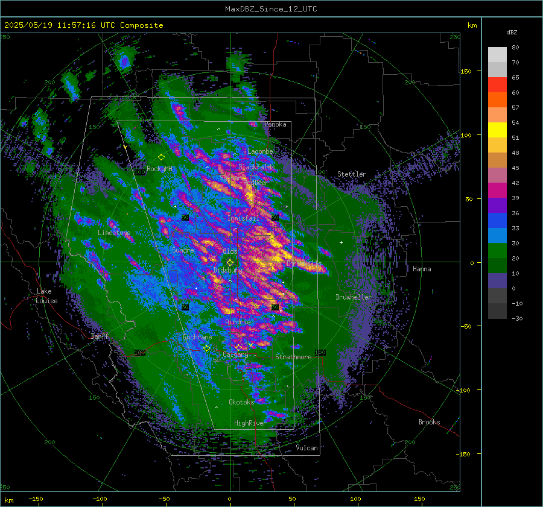Click the RedDeer city label
Image resolution: width=543 pixels, height=507 pixels.
[x=255, y=183]
